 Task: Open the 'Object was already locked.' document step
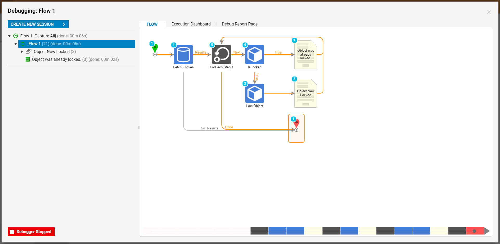pos(306,55)
